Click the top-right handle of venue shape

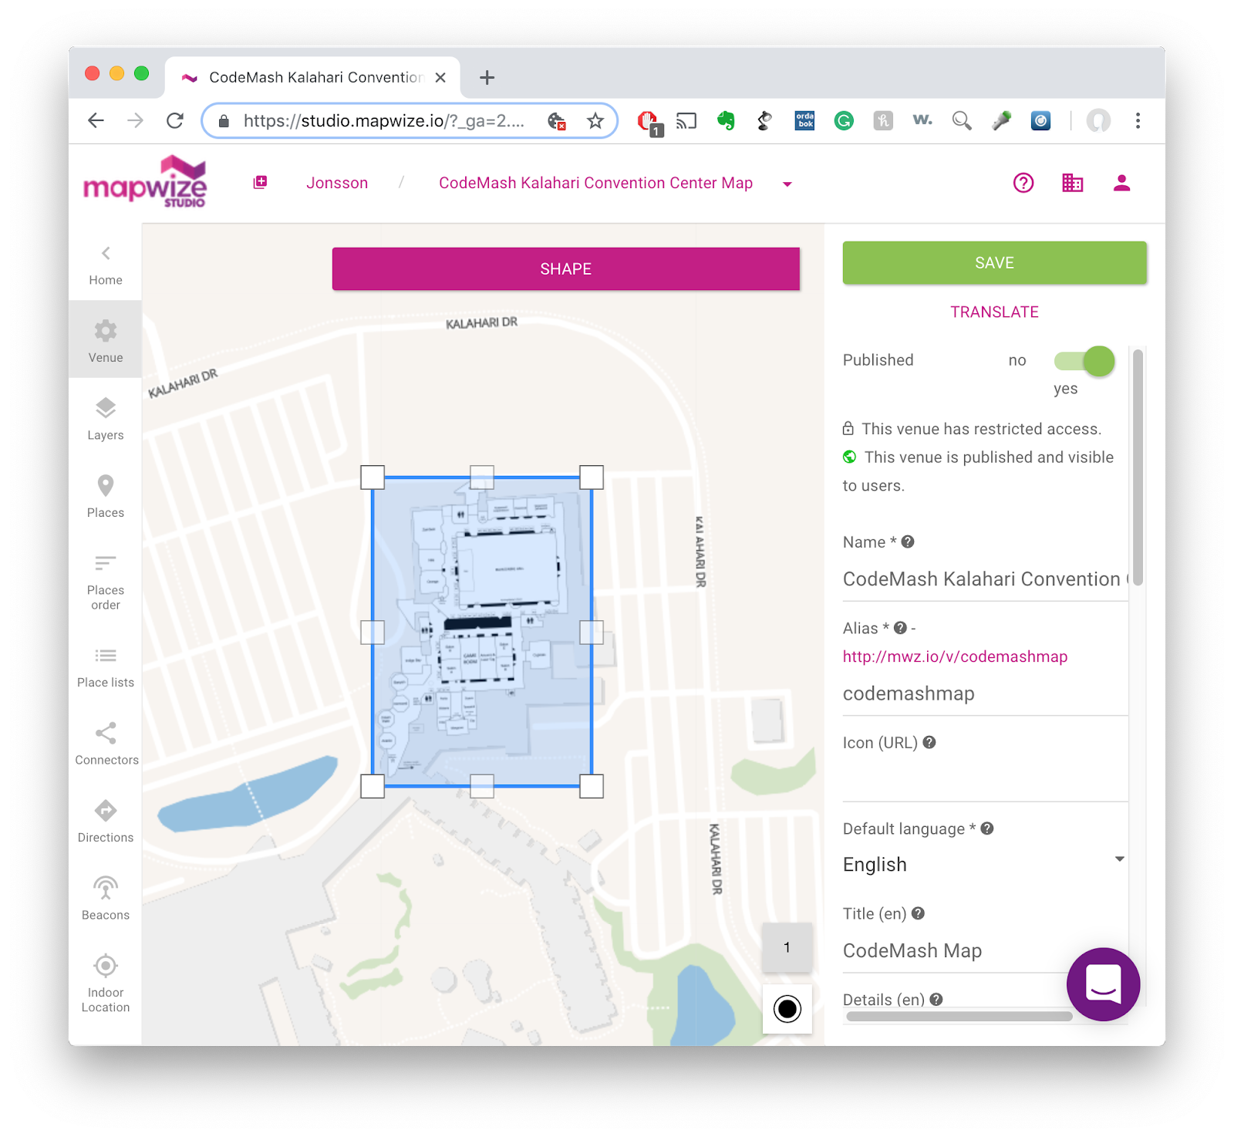592,477
